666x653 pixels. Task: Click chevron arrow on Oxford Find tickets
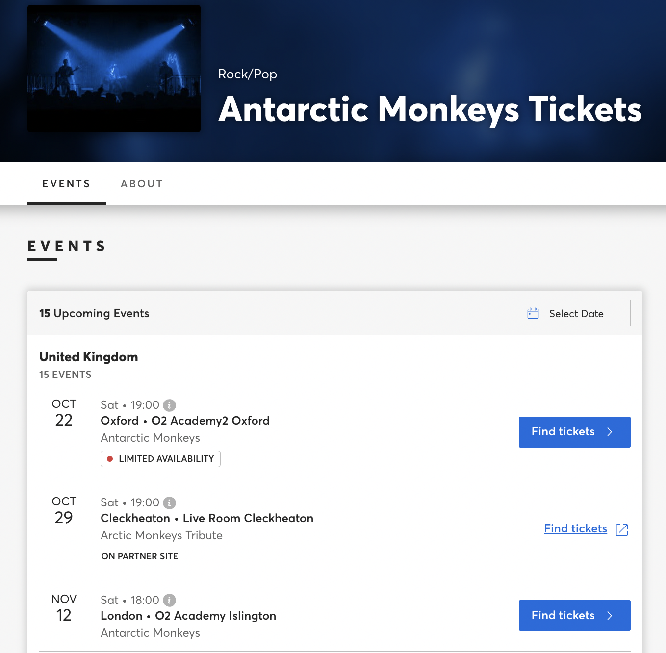[610, 432]
